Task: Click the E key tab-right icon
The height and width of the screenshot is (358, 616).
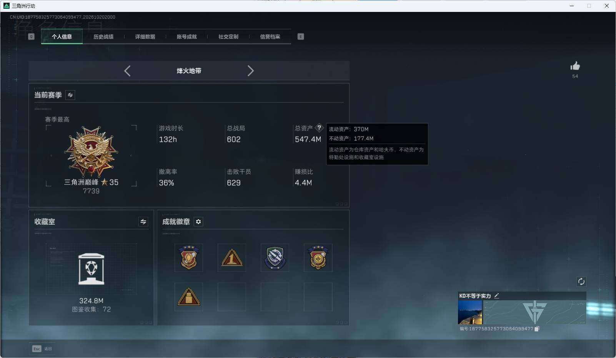Action: click(301, 36)
